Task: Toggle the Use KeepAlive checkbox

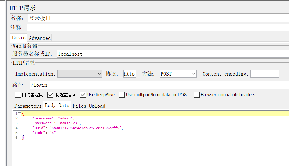Action: pyautogui.click(x=83, y=95)
